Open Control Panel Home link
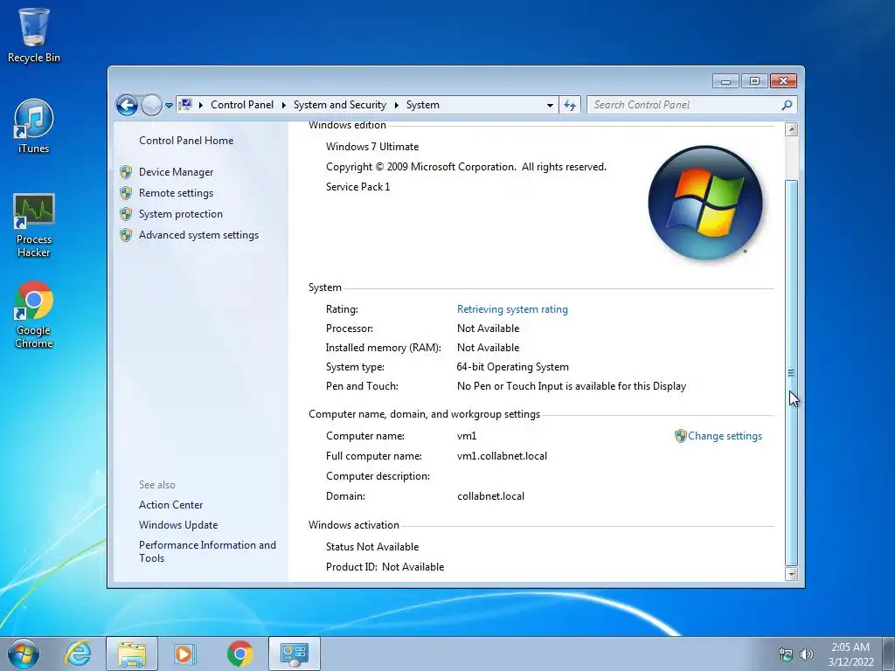Screen dimensions: 895x671 point(186,141)
